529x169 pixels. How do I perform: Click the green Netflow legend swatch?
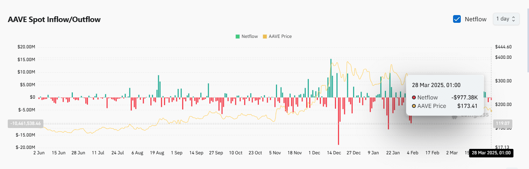[237, 36]
